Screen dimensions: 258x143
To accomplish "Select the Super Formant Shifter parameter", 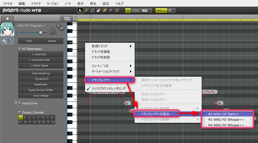I will [41, 90].
